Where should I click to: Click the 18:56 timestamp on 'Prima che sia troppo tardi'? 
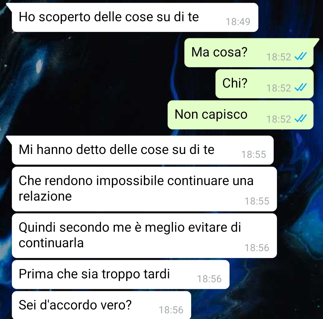click(209, 279)
